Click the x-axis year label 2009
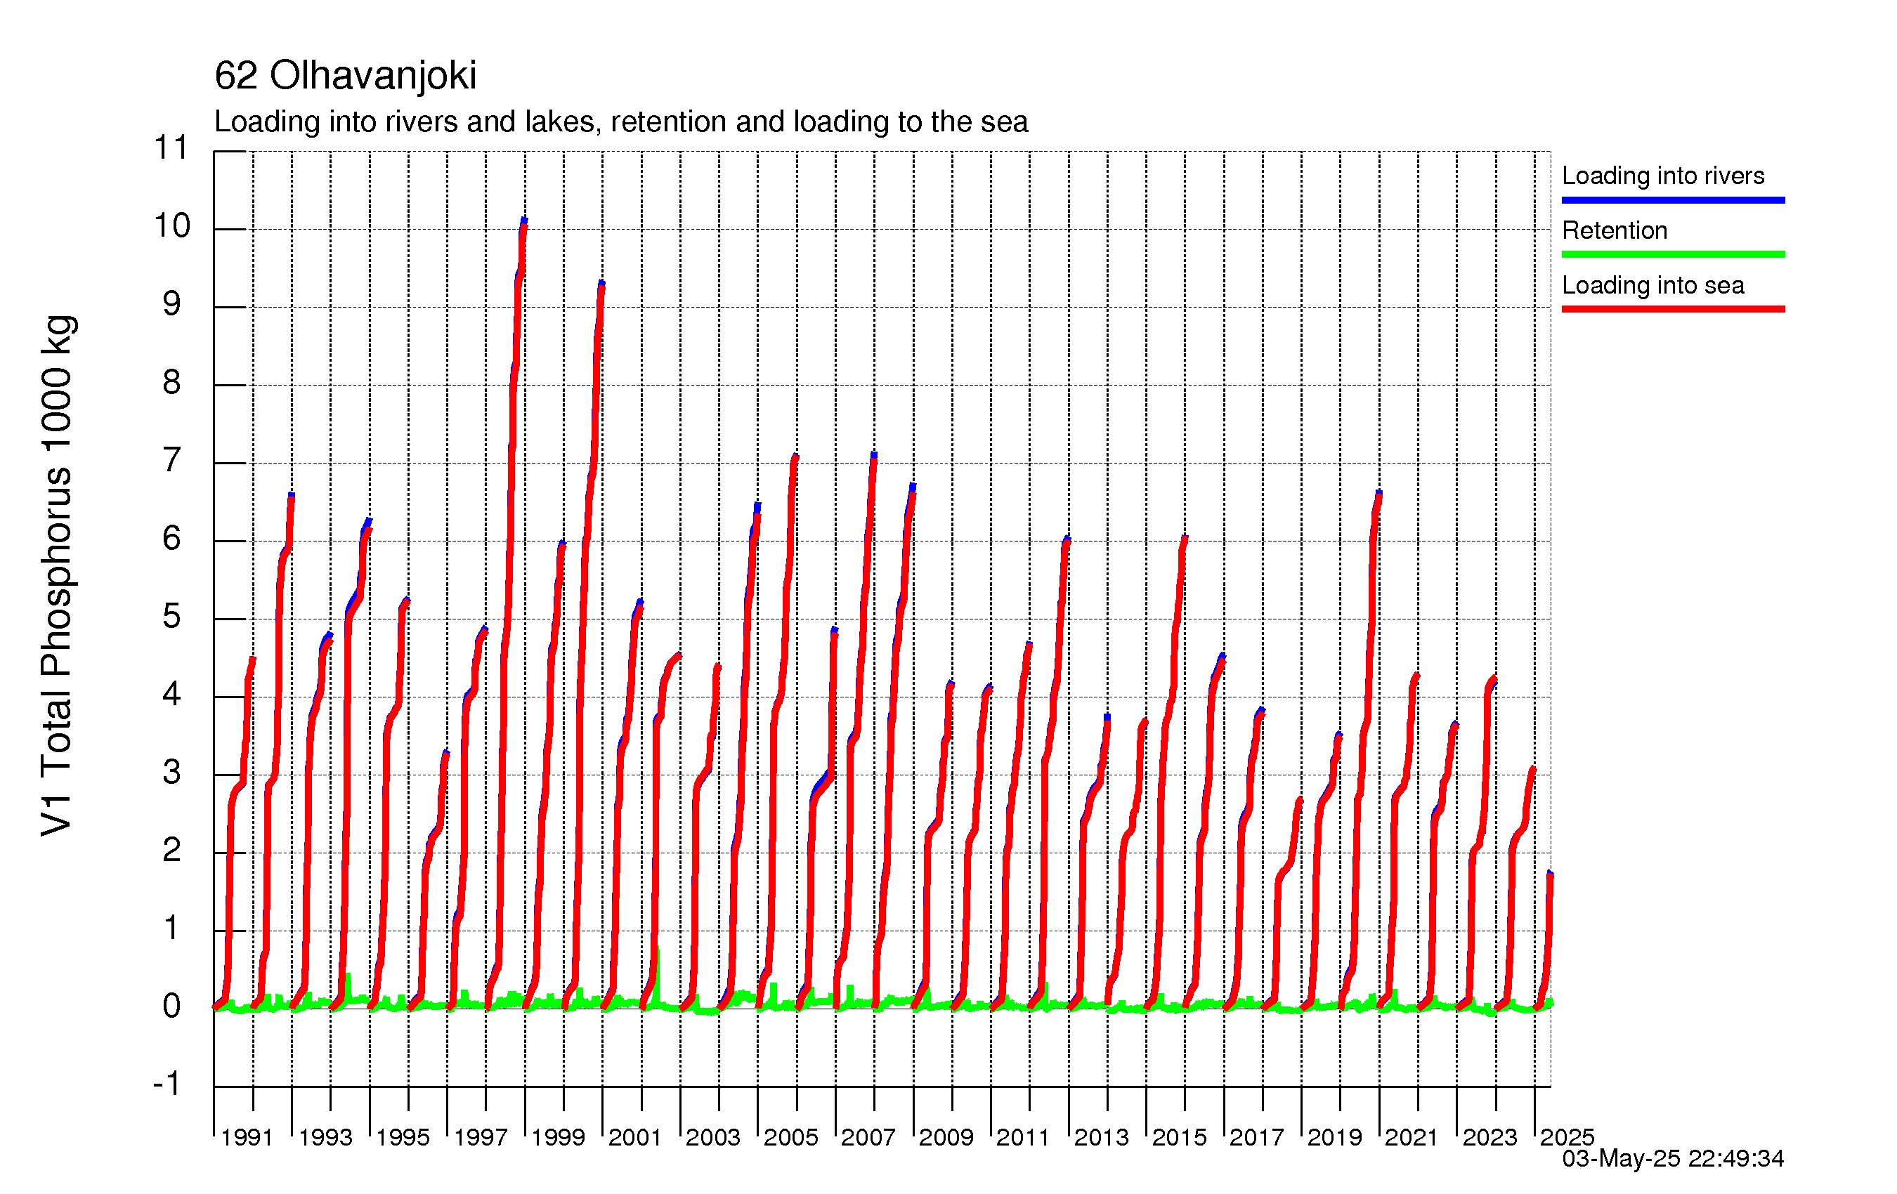 click(x=946, y=1137)
